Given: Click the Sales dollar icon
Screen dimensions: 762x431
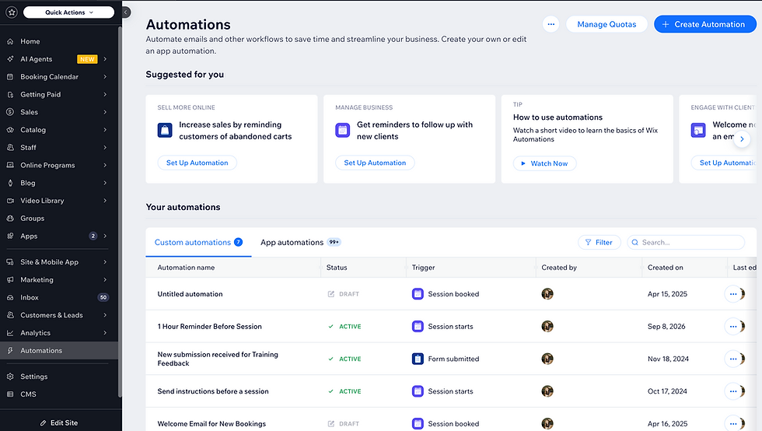Looking at the screenshot, I should coord(10,112).
